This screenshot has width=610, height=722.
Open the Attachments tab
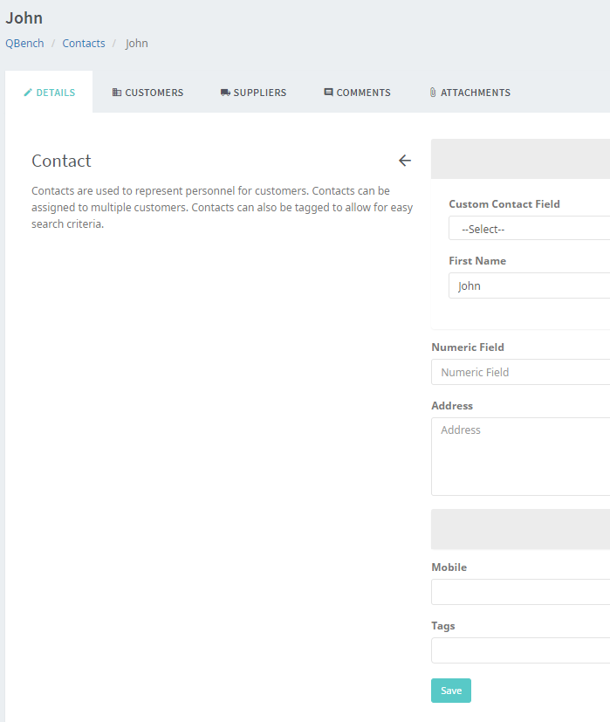point(469,92)
